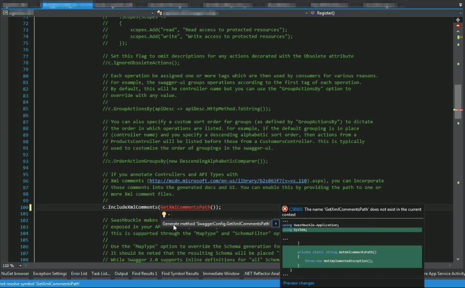Click c.IncludeXmlComments on line 100
Image resolution: width=465 pixels, height=288 pixels.
click(x=130, y=207)
